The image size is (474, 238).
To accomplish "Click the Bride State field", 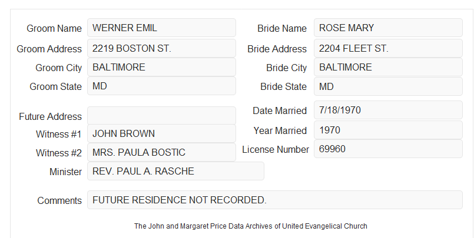I will [x=388, y=86].
